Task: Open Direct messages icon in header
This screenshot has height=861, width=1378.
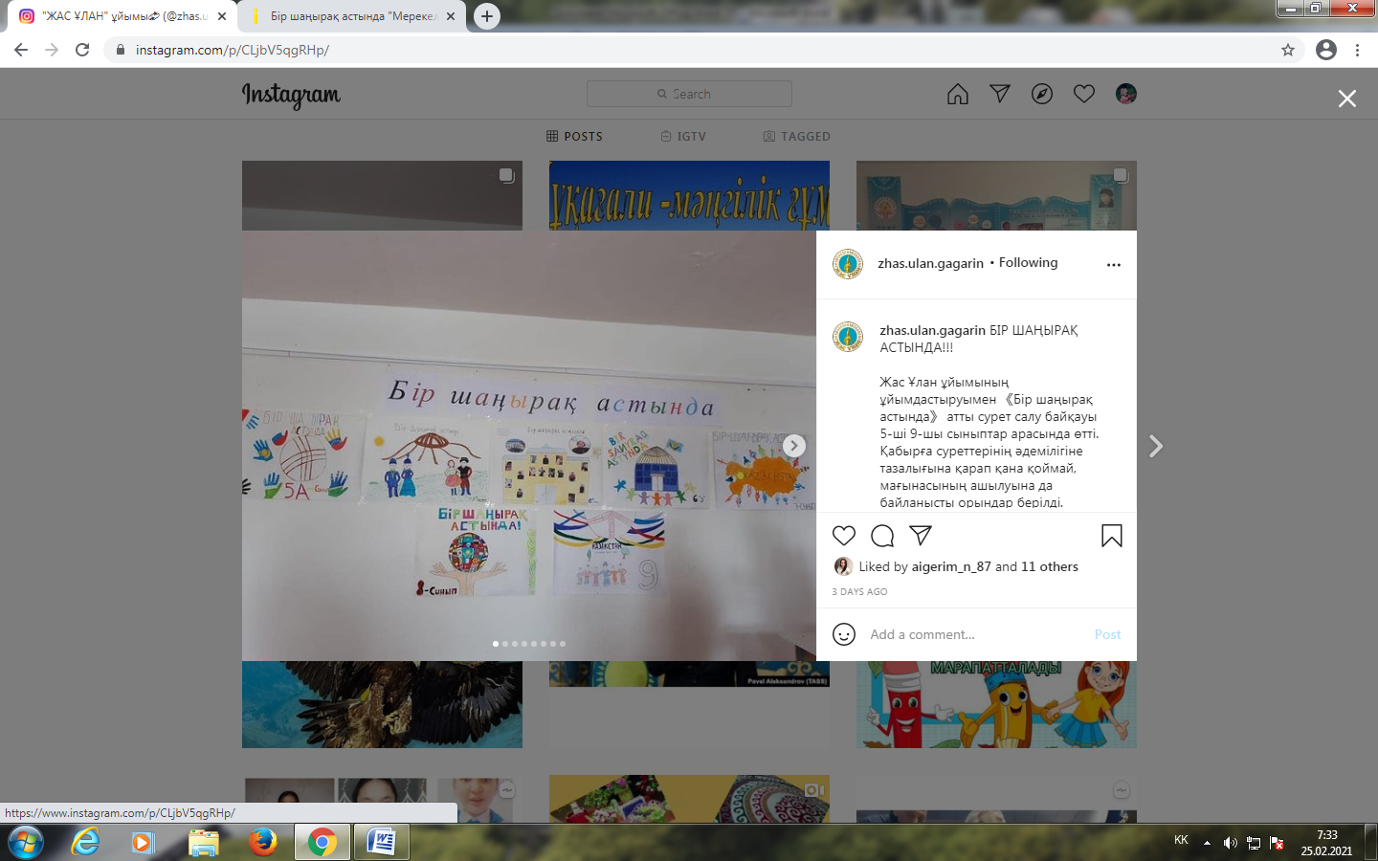Action: (x=999, y=94)
